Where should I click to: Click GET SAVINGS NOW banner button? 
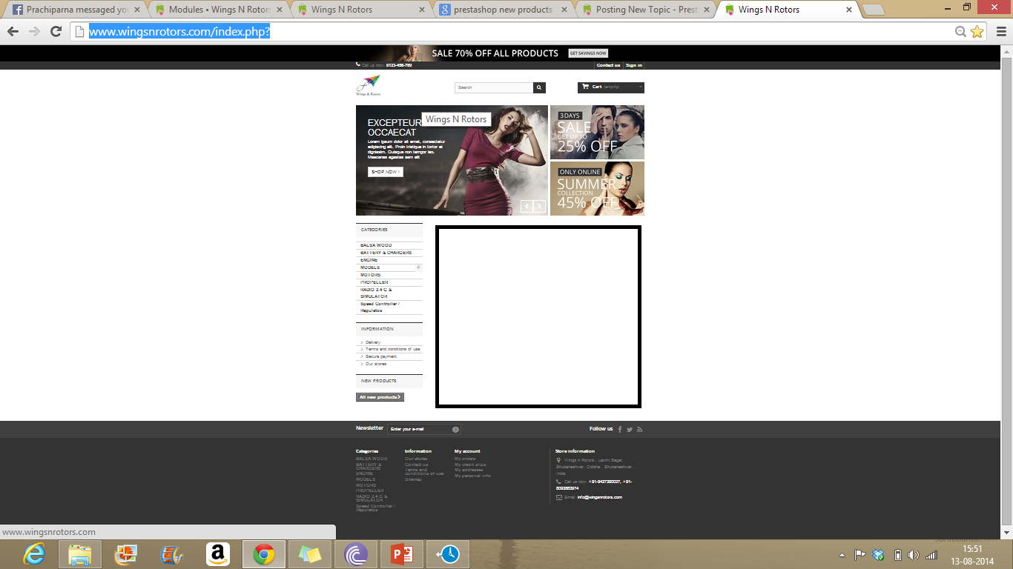(x=588, y=53)
